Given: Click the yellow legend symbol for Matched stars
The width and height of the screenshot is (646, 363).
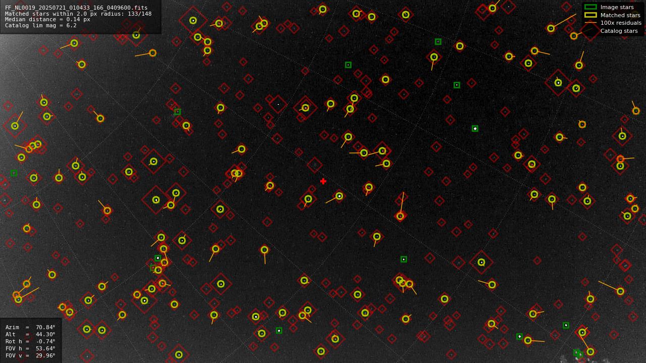Looking at the screenshot, I should coord(590,15).
